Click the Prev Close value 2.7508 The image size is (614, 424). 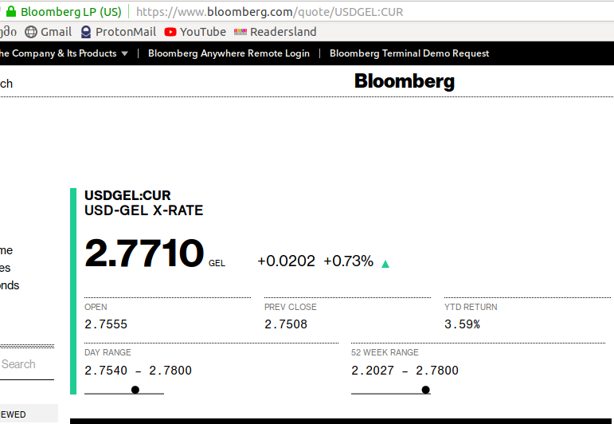pos(286,324)
